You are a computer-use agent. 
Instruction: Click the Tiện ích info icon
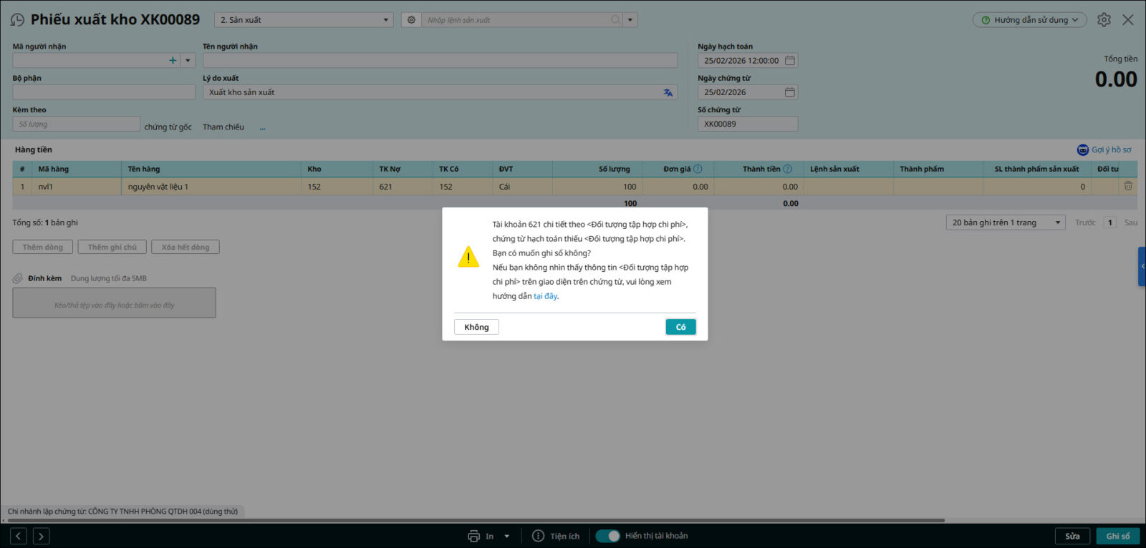click(x=539, y=536)
